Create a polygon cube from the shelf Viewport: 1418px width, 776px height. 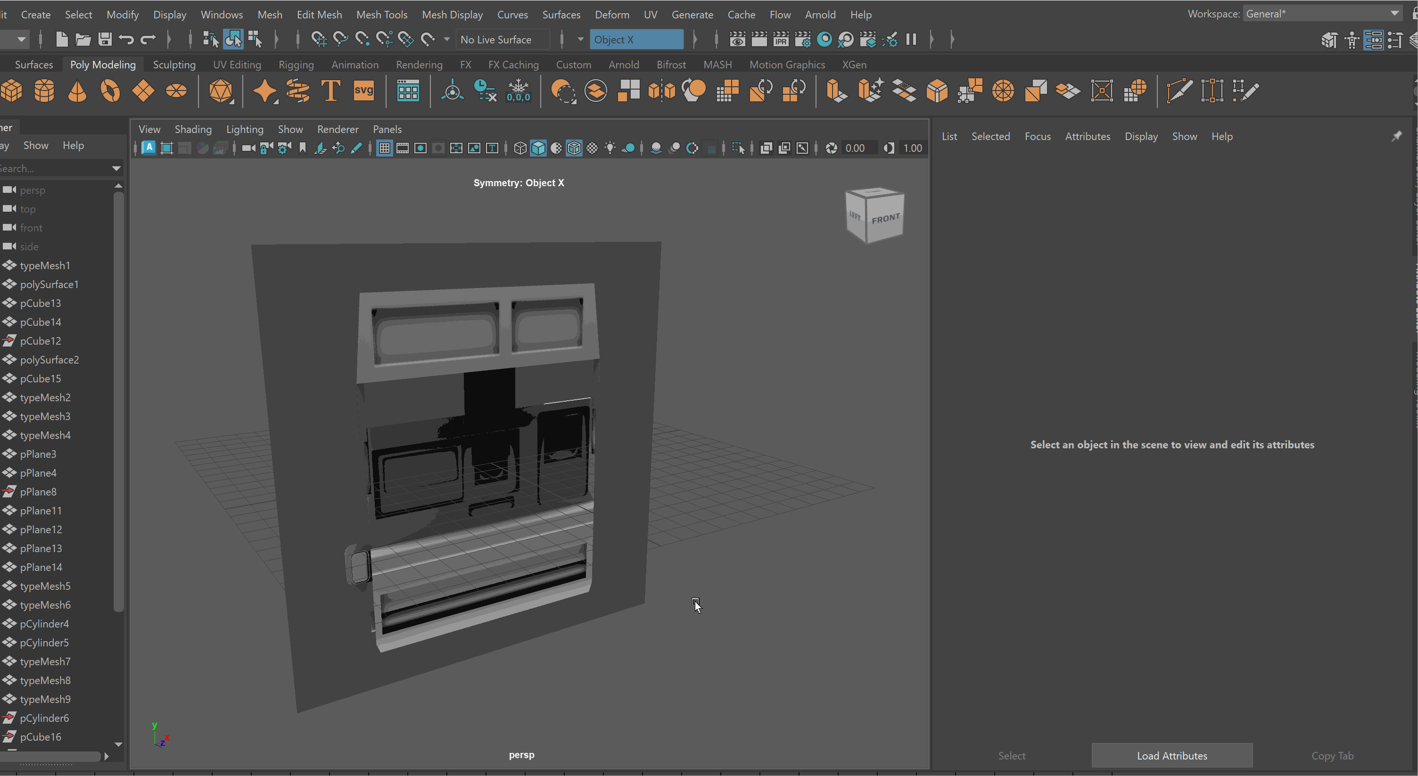tap(12, 91)
